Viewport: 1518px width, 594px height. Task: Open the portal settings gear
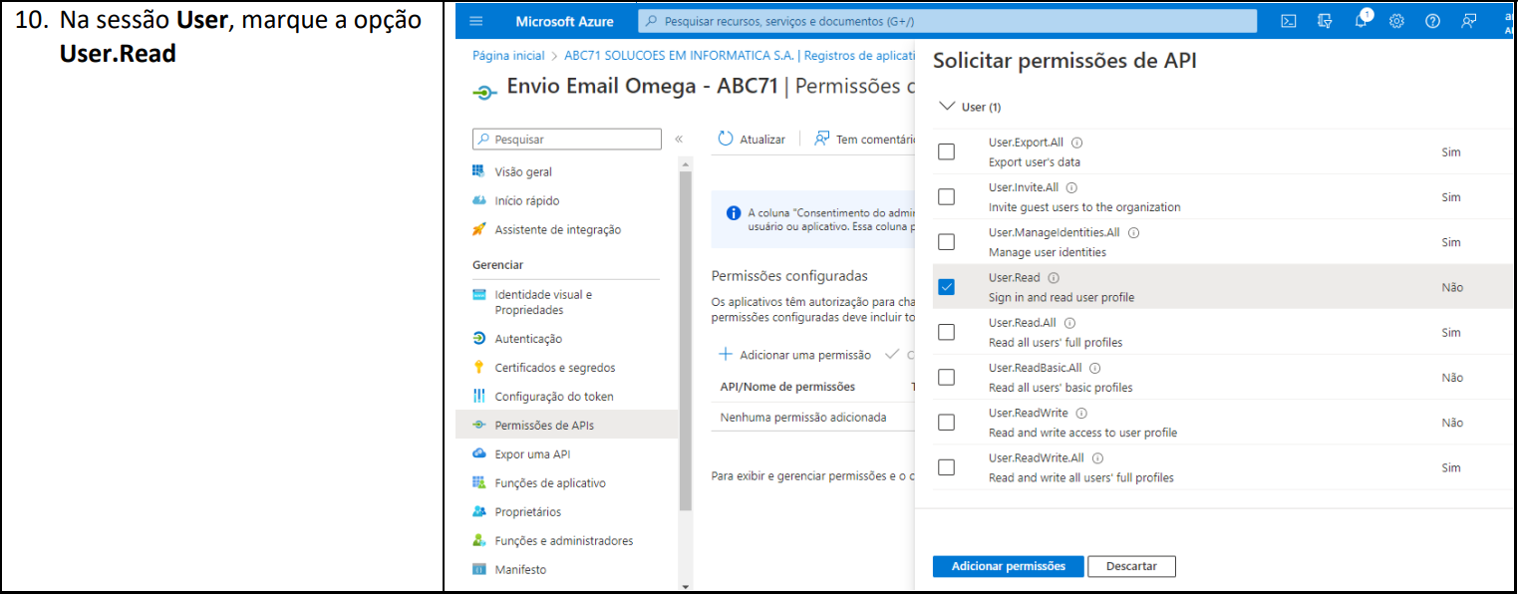(1396, 21)
